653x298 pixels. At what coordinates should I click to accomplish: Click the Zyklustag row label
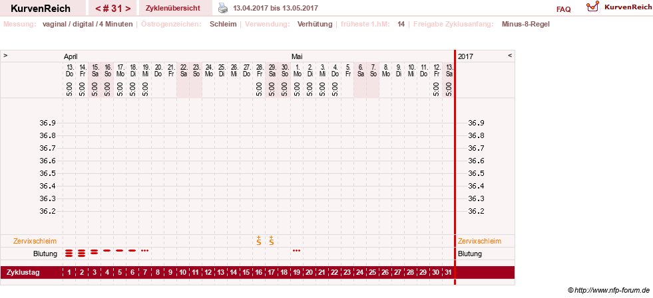pyautogui.click(x=23, y=273)
